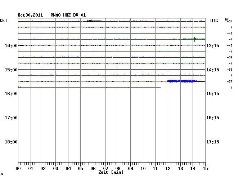Click the DC offset value "-49"
The image size is (234, 178).
point(230,45)
